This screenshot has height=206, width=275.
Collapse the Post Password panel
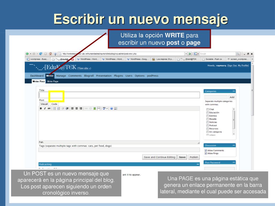click(x=234, y=162)
